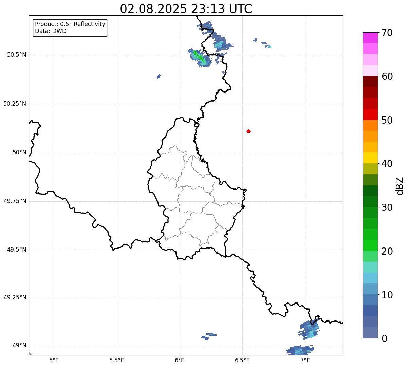
Task: Click the "50.5°N" latitude label
Action: pyautogui.click(x=17, y=55)
